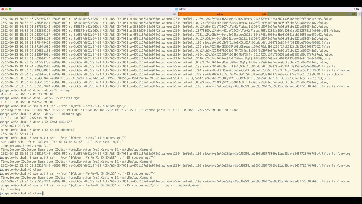The width and height of the screenshot is (362, 204).
Task: Click the command ending in 'jq -r .captureCommand'
Action: pyautogui.click(x=117, y=185)
